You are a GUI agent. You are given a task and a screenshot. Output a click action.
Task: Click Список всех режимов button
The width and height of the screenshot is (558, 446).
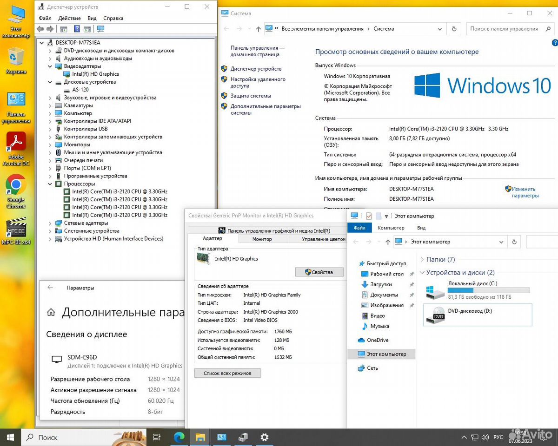click(x=228, y=373)
